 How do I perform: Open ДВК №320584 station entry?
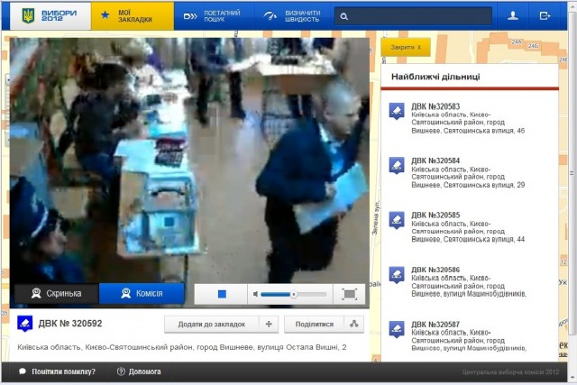(x=470, y=172)
